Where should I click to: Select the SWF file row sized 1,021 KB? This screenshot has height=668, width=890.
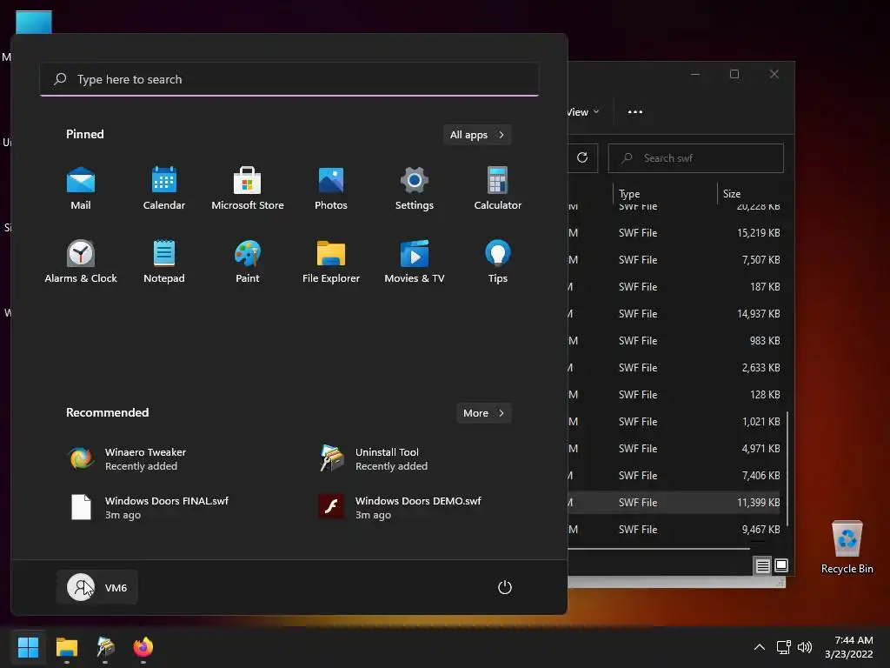click(674, 422)
